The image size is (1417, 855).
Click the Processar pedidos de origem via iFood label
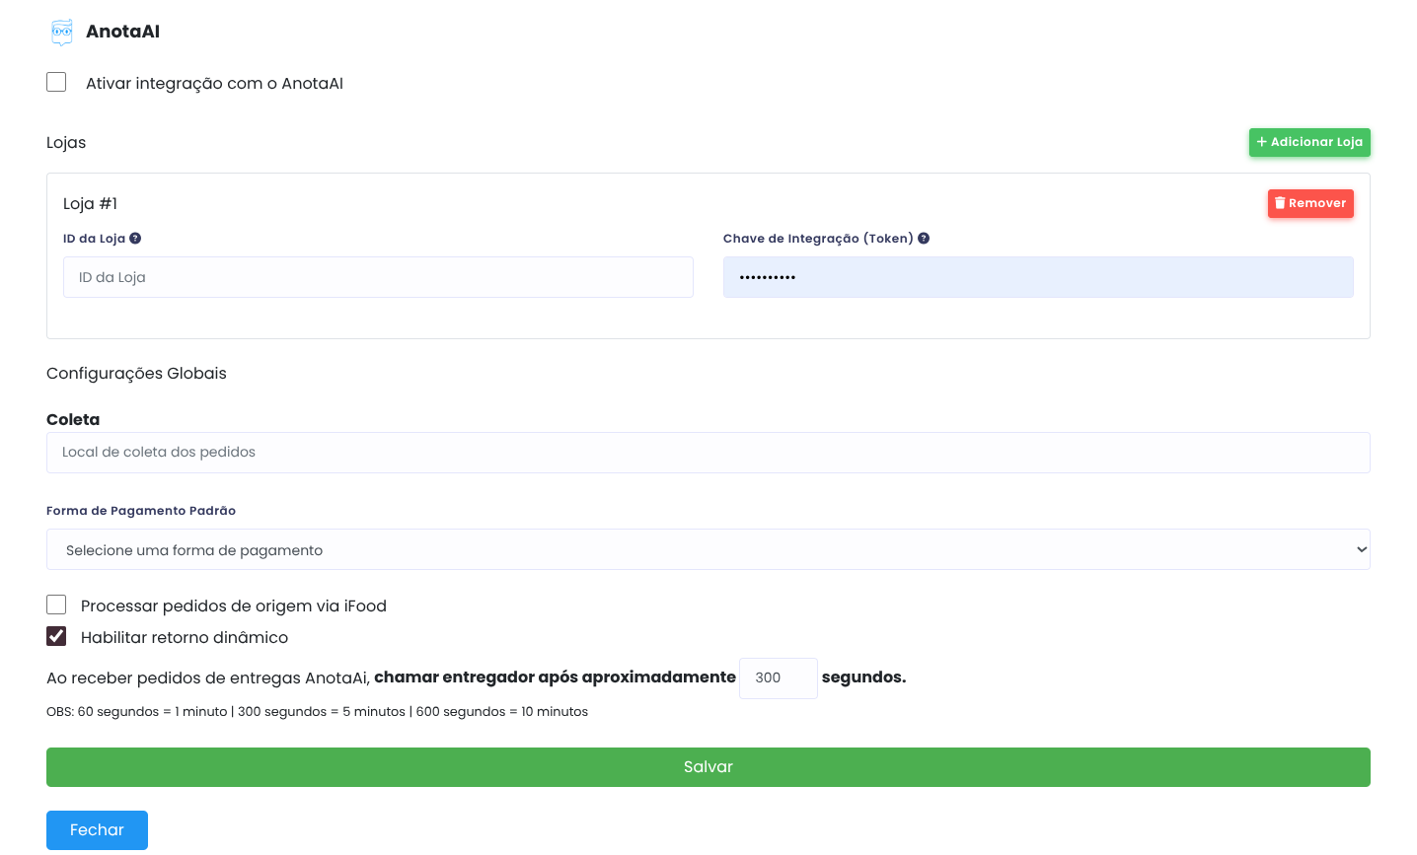coord(234,606)
